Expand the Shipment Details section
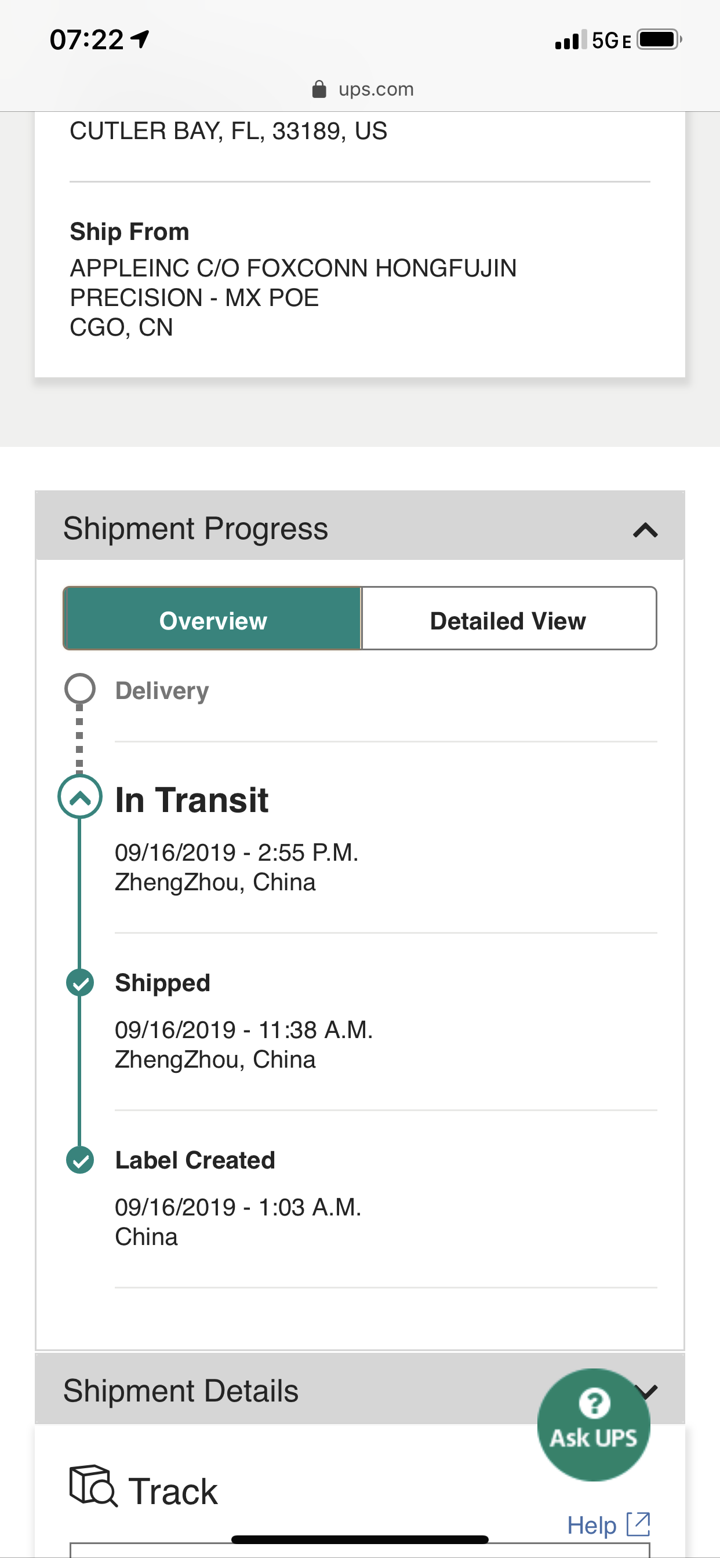This screenshot has height=1558, width=720. click(359, 1389)
